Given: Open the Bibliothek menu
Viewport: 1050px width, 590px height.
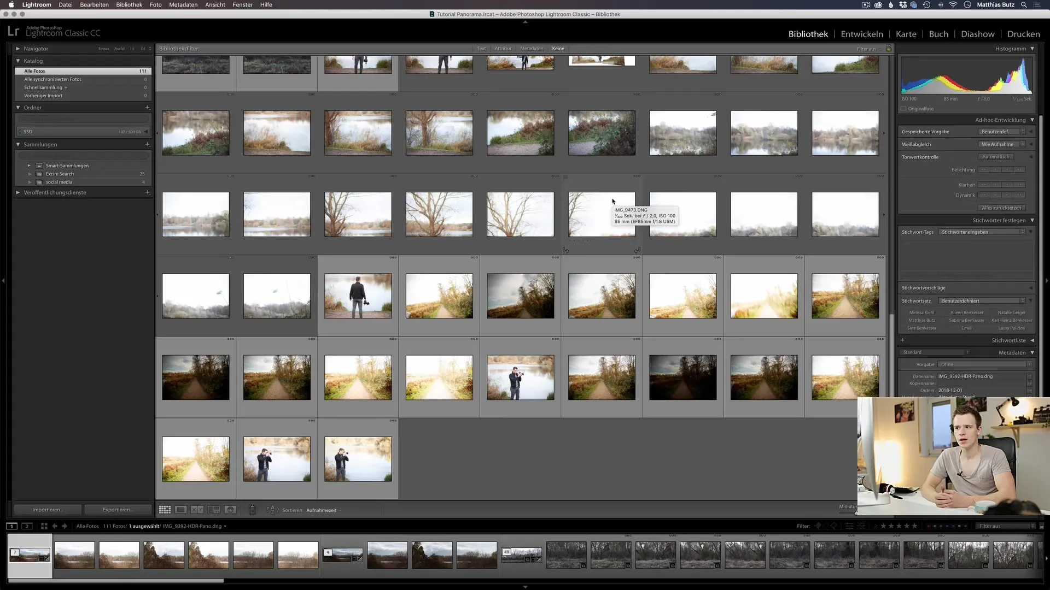Looking at the screenshot, I should click(x=129, y=4).
